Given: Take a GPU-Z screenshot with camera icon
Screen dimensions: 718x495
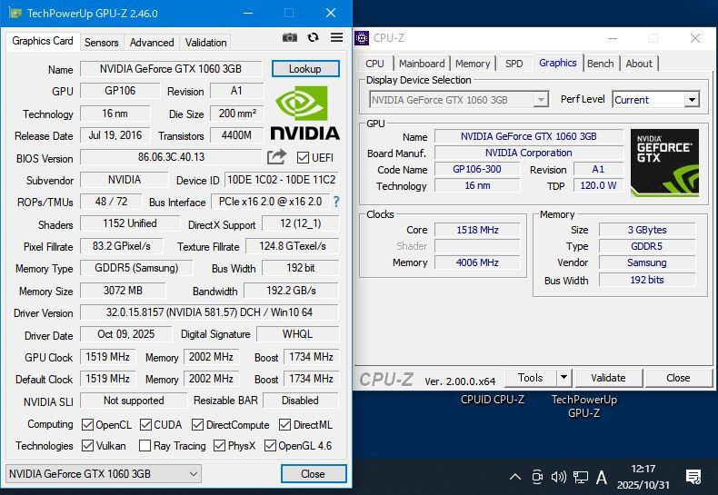Looking at the screenshot, I should point(289,37).
